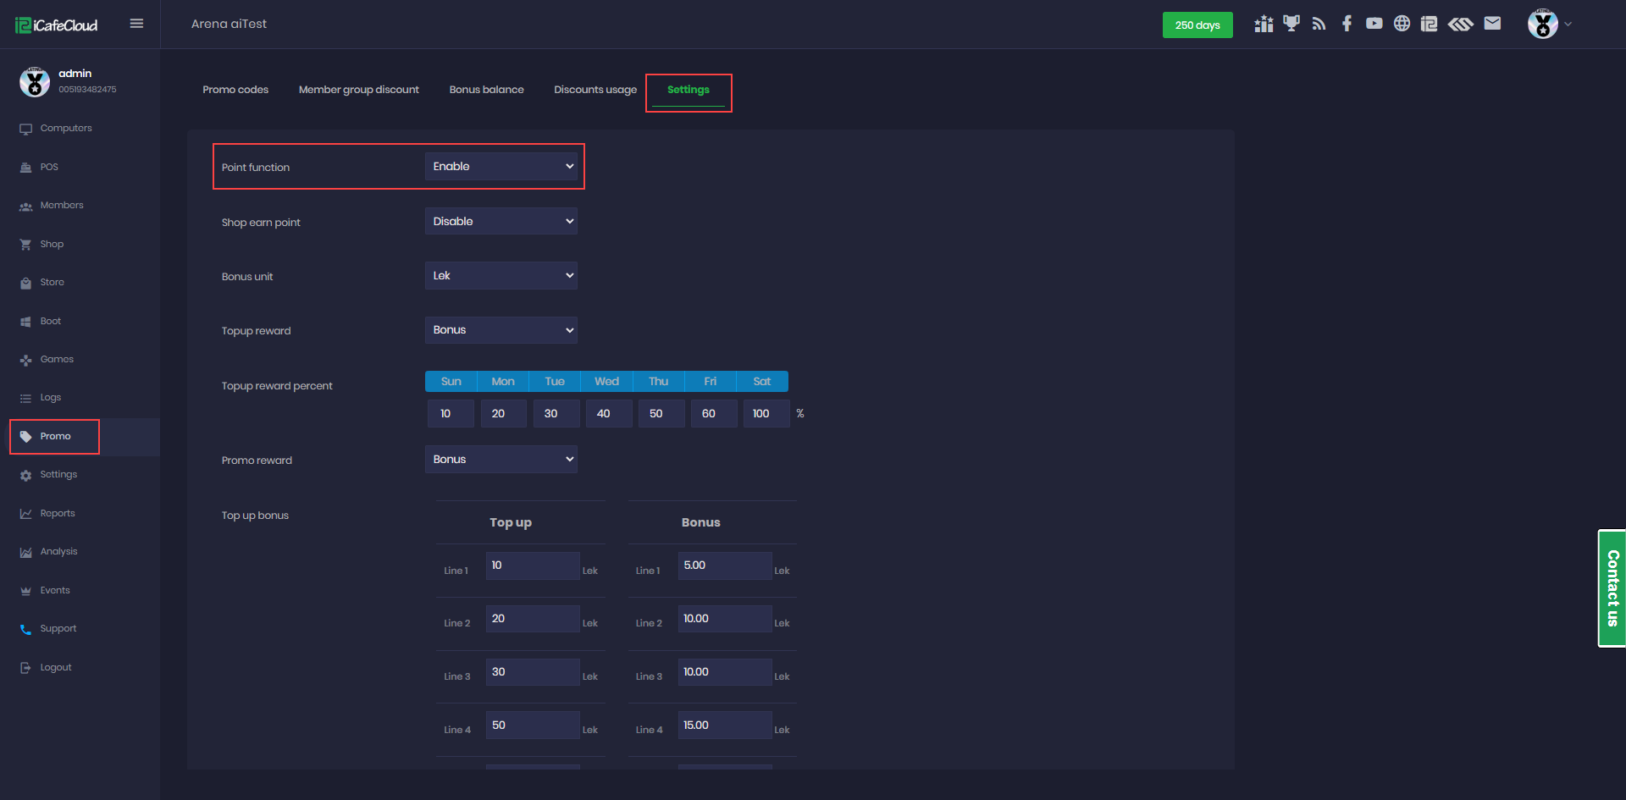
Task: Click the Sunday reward percent field
Action: (x=451, y=414)
